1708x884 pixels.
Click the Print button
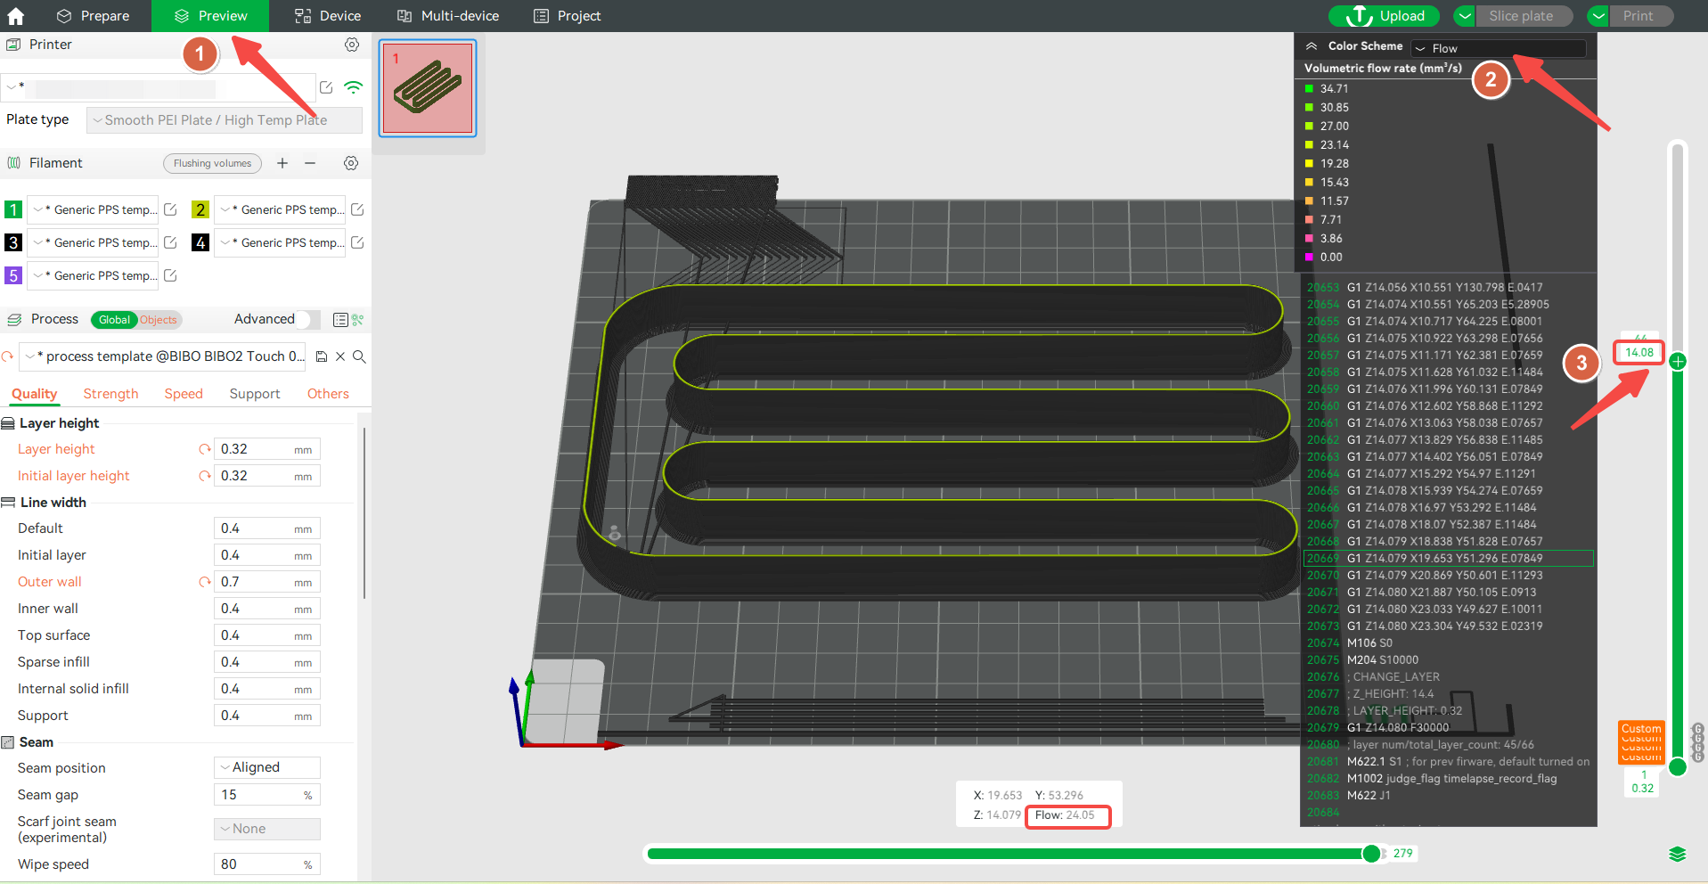pyautogui.click(x=1641, y=16)
